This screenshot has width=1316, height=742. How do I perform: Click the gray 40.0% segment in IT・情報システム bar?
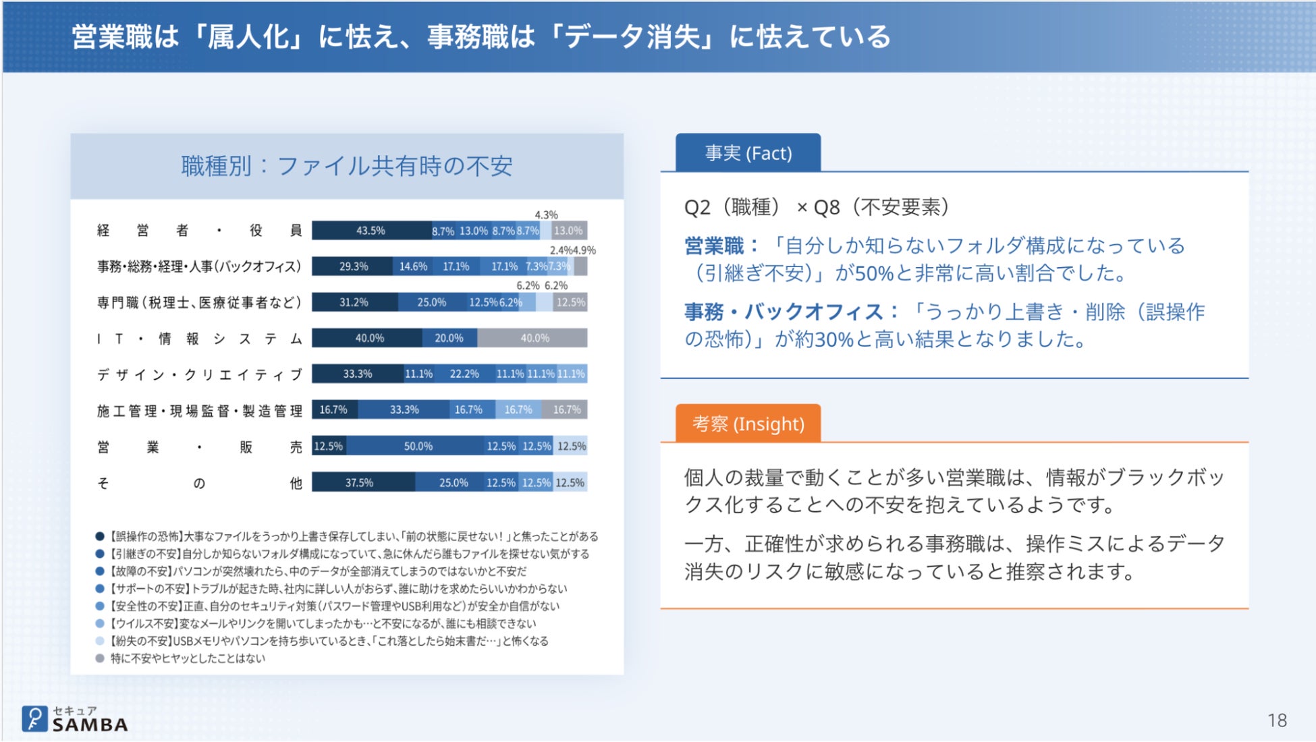point(534,338)
